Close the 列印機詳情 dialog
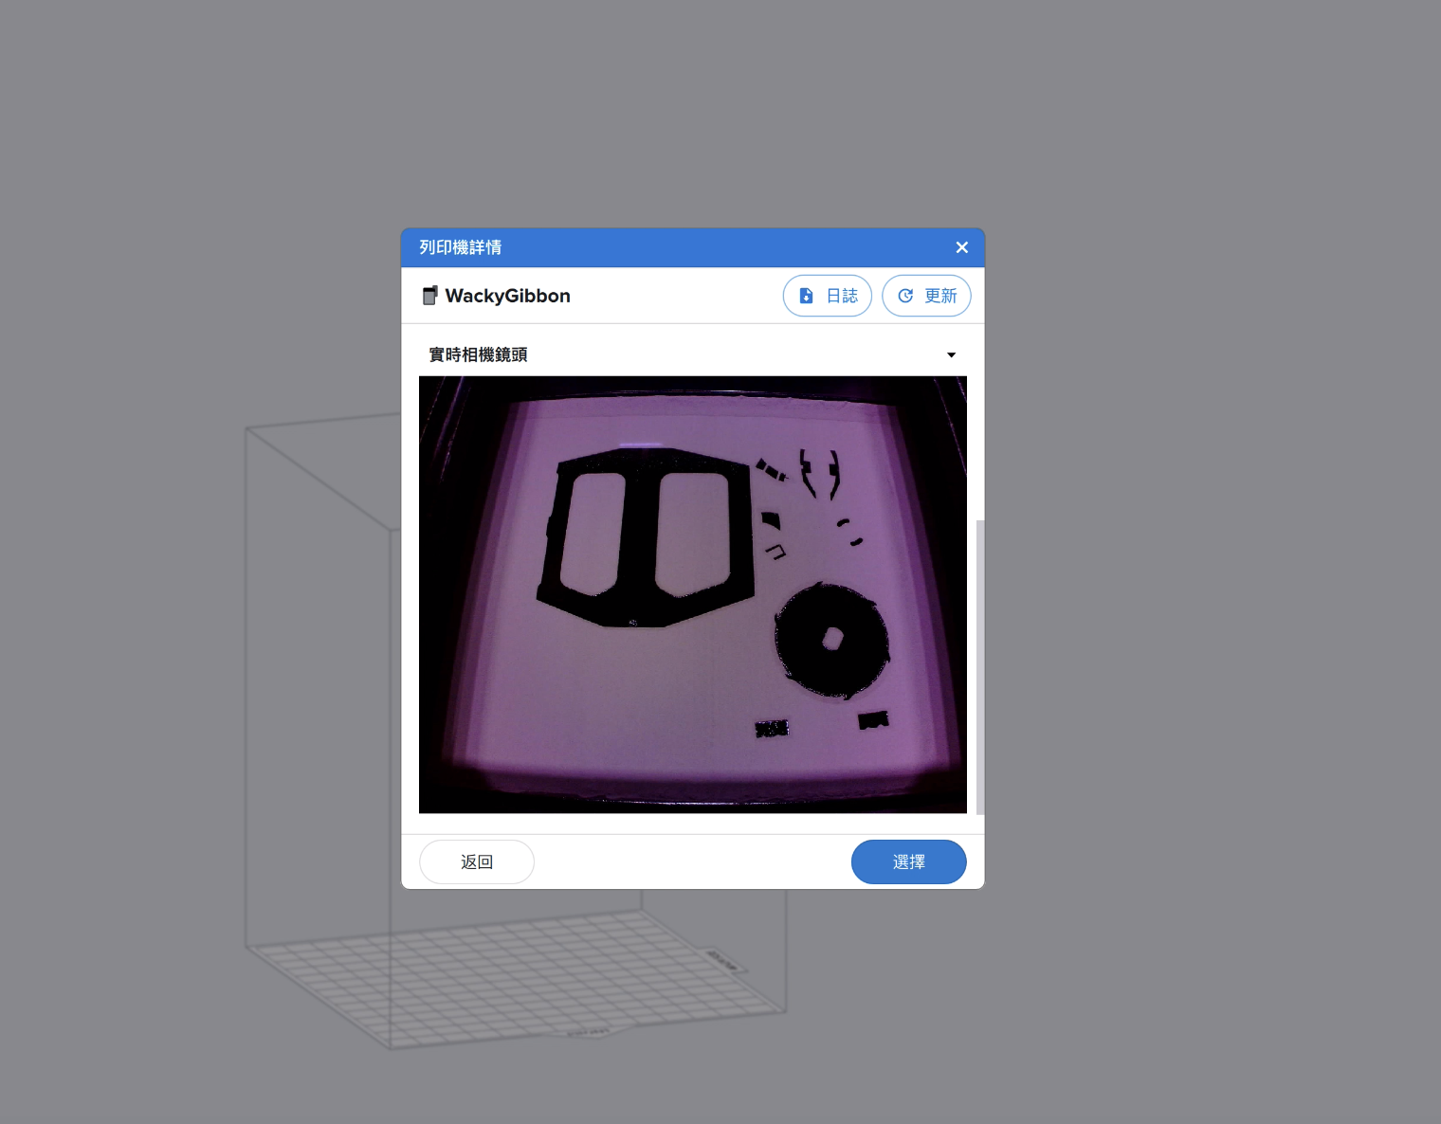The height and width of the screenshot is (1124, 1441). coord(961,247)
